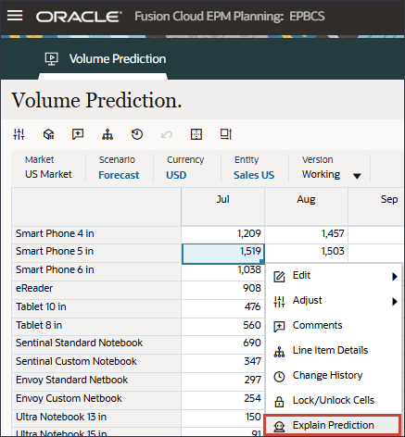The width and height of the screenshot is (405, 437).
Task: Open the Comments toolbar icon
Action: pos(78,134)
